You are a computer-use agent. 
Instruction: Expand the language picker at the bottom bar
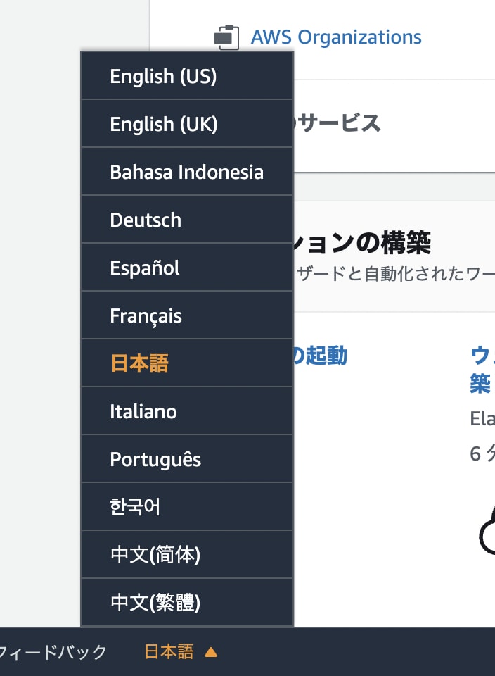click(169, 652)
